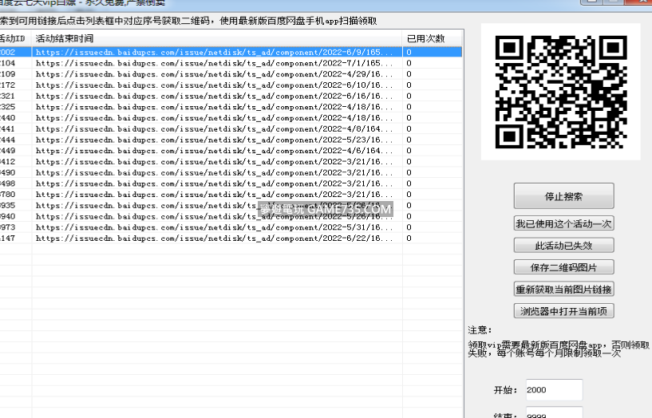Click 重新获取当前图片链接 button
This screenshot has height=418, width=652.
point(563,289)
